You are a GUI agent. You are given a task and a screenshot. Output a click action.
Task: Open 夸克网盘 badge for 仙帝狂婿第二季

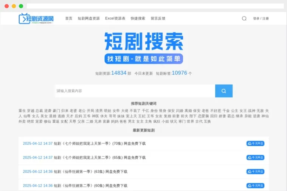pyautogui.click(x=255, y=186)
